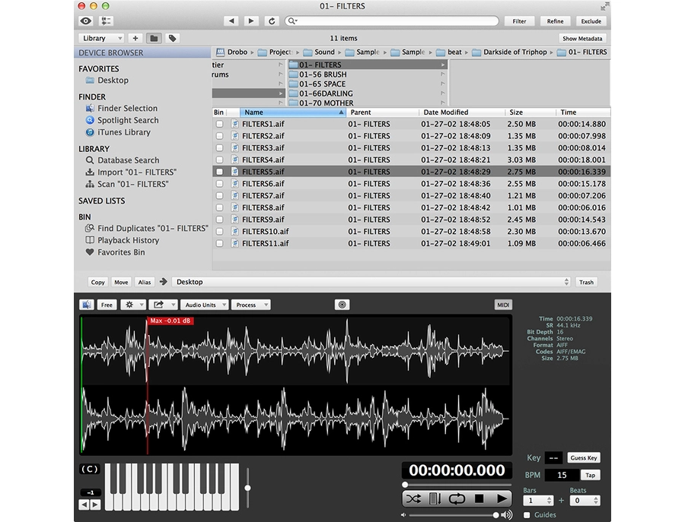Click the round record target icon
This screenshot has width=685, height=522.
342,305
